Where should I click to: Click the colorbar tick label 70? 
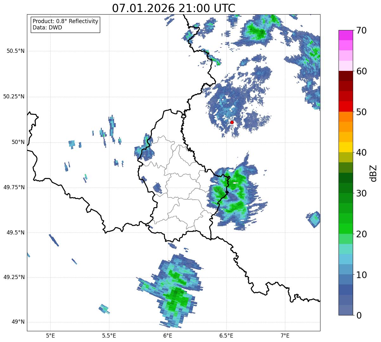pos(361,30)
